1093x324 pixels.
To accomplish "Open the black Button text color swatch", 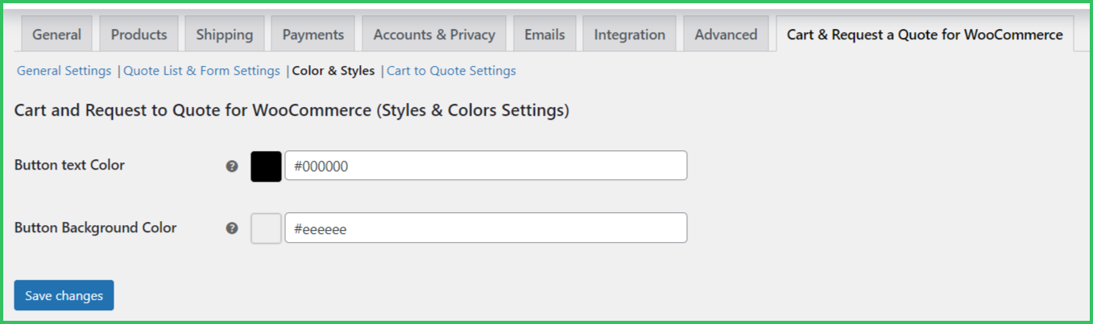I will (x=266, y=166).
